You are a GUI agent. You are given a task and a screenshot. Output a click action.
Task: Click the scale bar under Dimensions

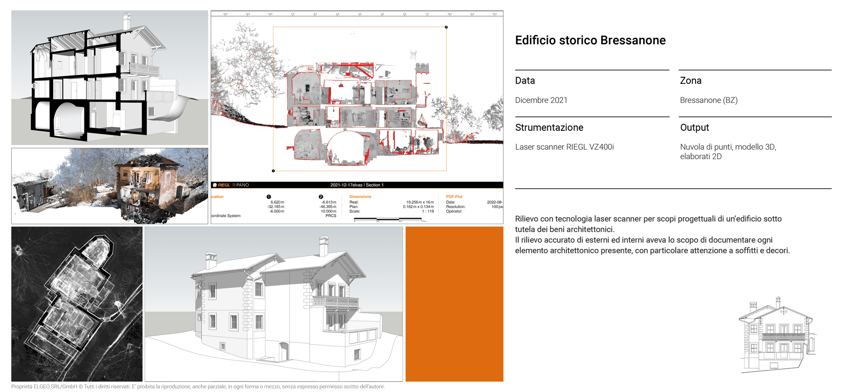click(x=388, y=219)
